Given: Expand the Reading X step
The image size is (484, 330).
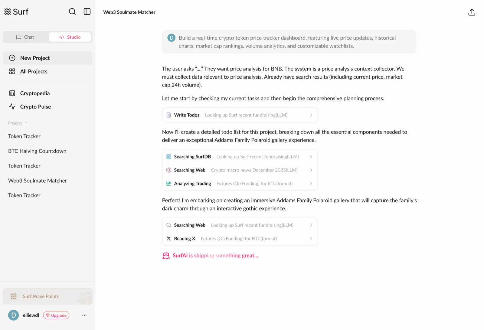Looking at the screenshot, I should (240, 238).
